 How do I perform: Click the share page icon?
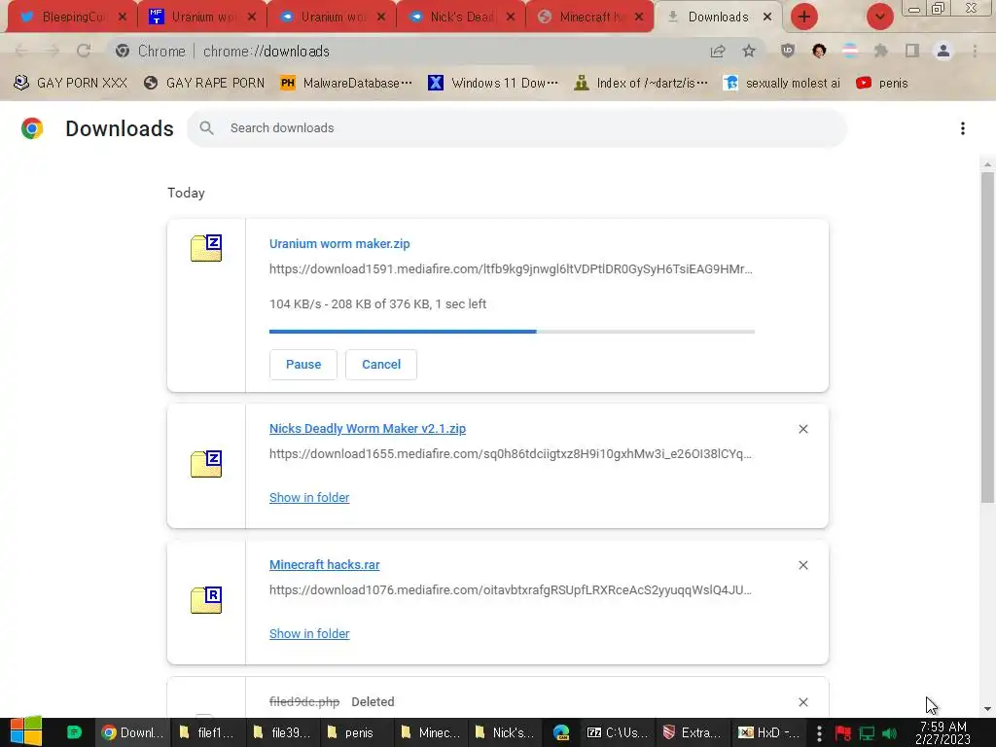pos(718,51)
